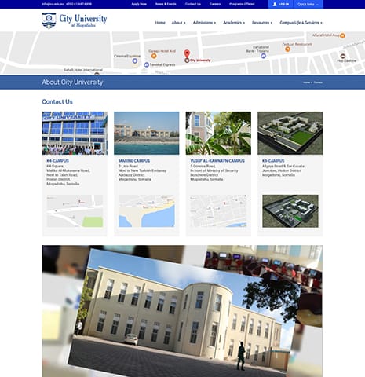Screen dimensions: 365x377
Task: Expand the About menu
Action: click(178, 23)
